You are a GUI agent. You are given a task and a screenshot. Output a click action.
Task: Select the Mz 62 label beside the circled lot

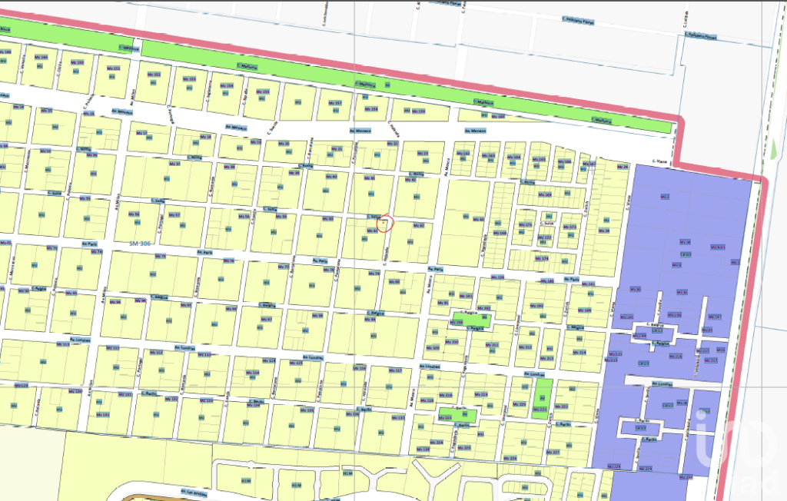coord(419,226)
